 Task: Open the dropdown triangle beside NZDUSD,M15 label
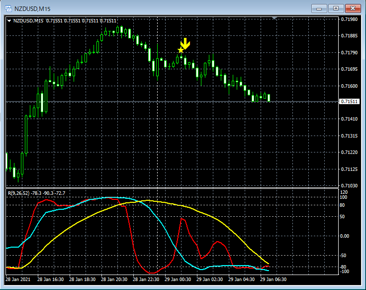pos(9,20)
